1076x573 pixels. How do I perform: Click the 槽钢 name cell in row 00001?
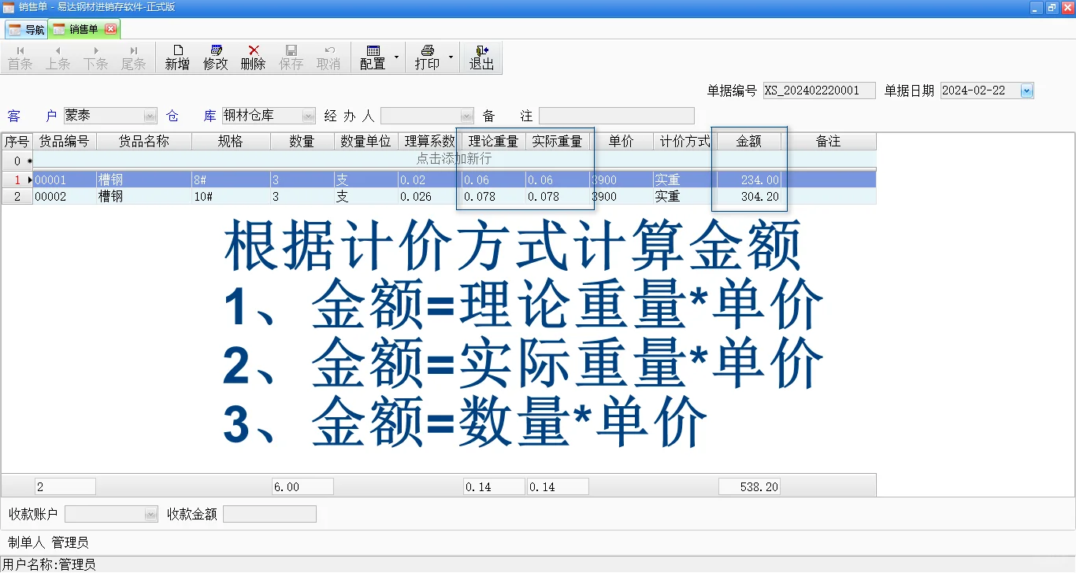tap(144, 180)
